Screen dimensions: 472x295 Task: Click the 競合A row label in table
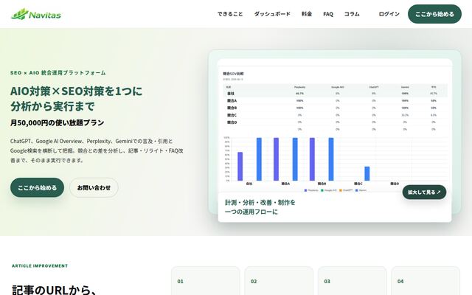coord(232,100)
